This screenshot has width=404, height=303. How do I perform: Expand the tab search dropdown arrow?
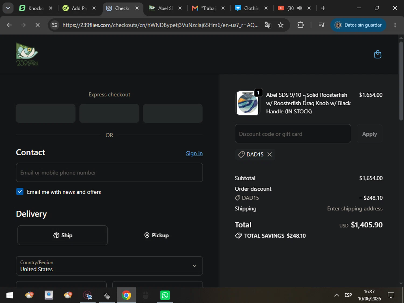(8, 8)
